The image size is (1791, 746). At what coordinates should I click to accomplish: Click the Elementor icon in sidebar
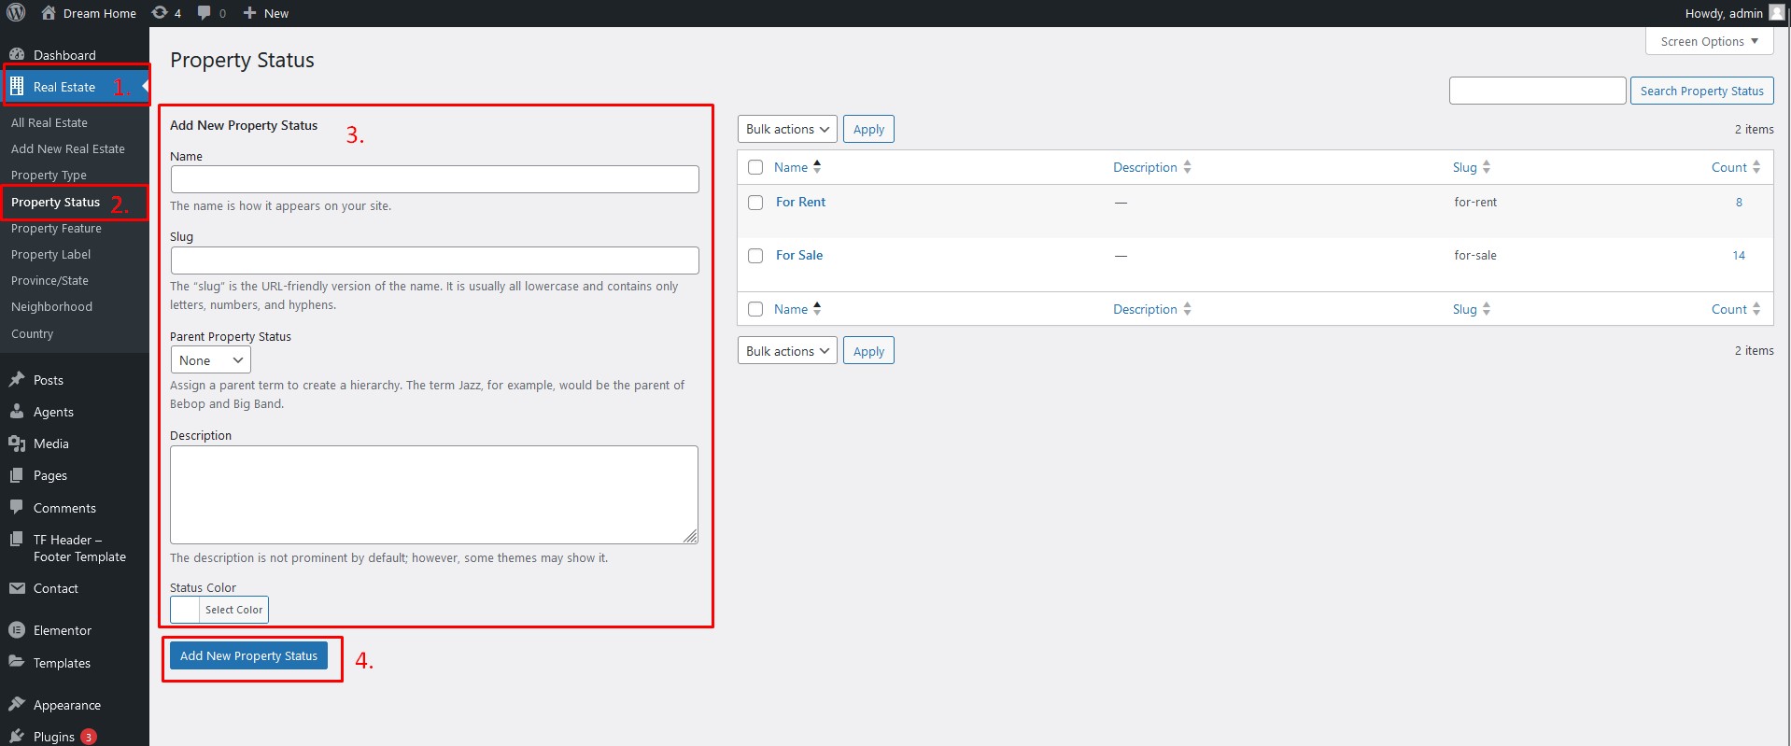coord(17,629)
